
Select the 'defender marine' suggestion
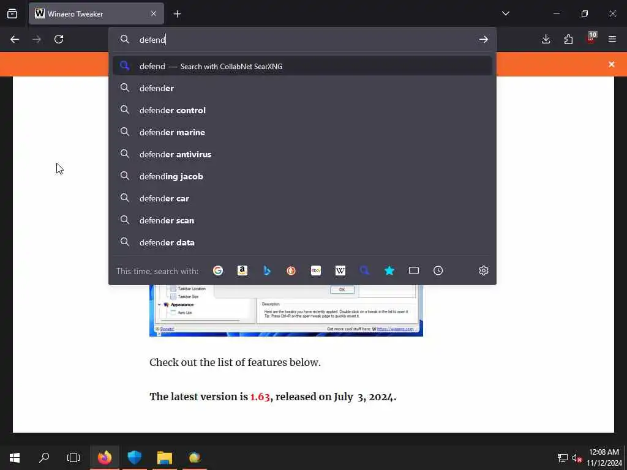pyautogui.click(x=302, y=132)
